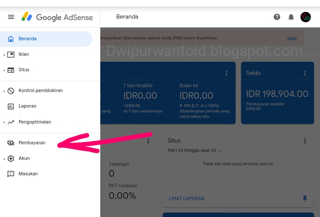Click the Masukan feedback icon

[11, 174]
